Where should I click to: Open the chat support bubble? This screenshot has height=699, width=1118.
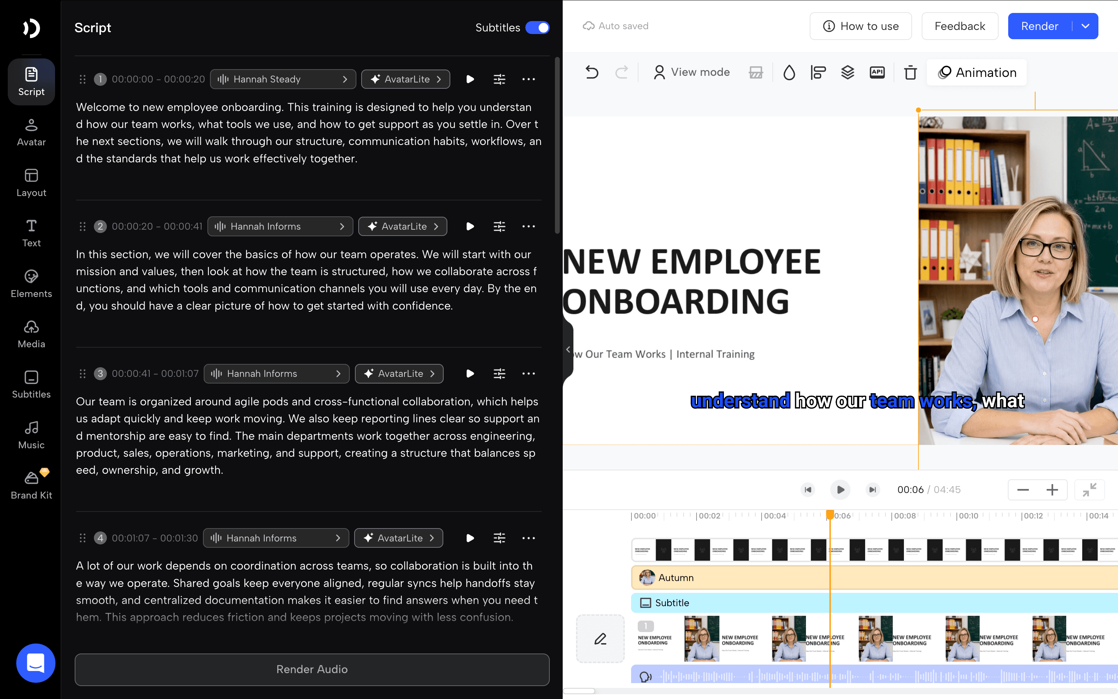pos(35,663)
